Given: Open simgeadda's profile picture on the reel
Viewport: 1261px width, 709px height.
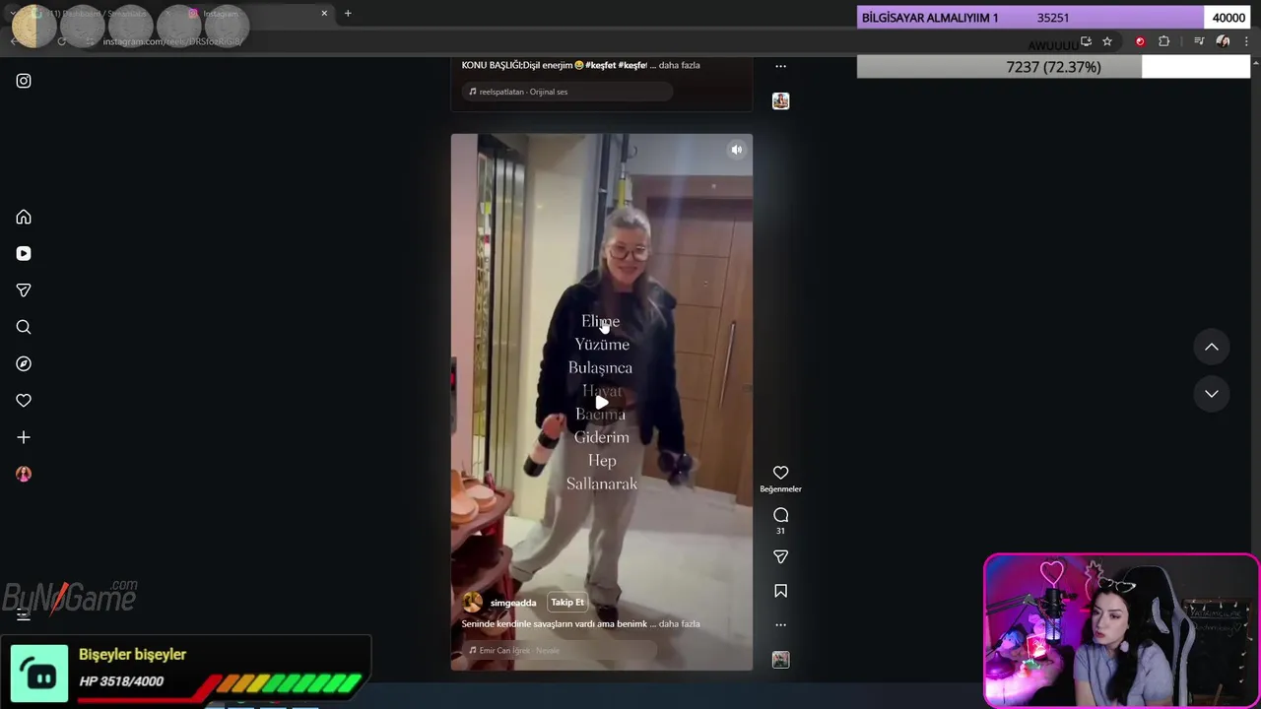Looking at the screenshot, I should [473, 602].
